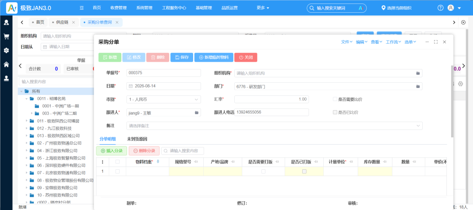Toggle 是否已打版 checkbox in row 1

[304, 171]
